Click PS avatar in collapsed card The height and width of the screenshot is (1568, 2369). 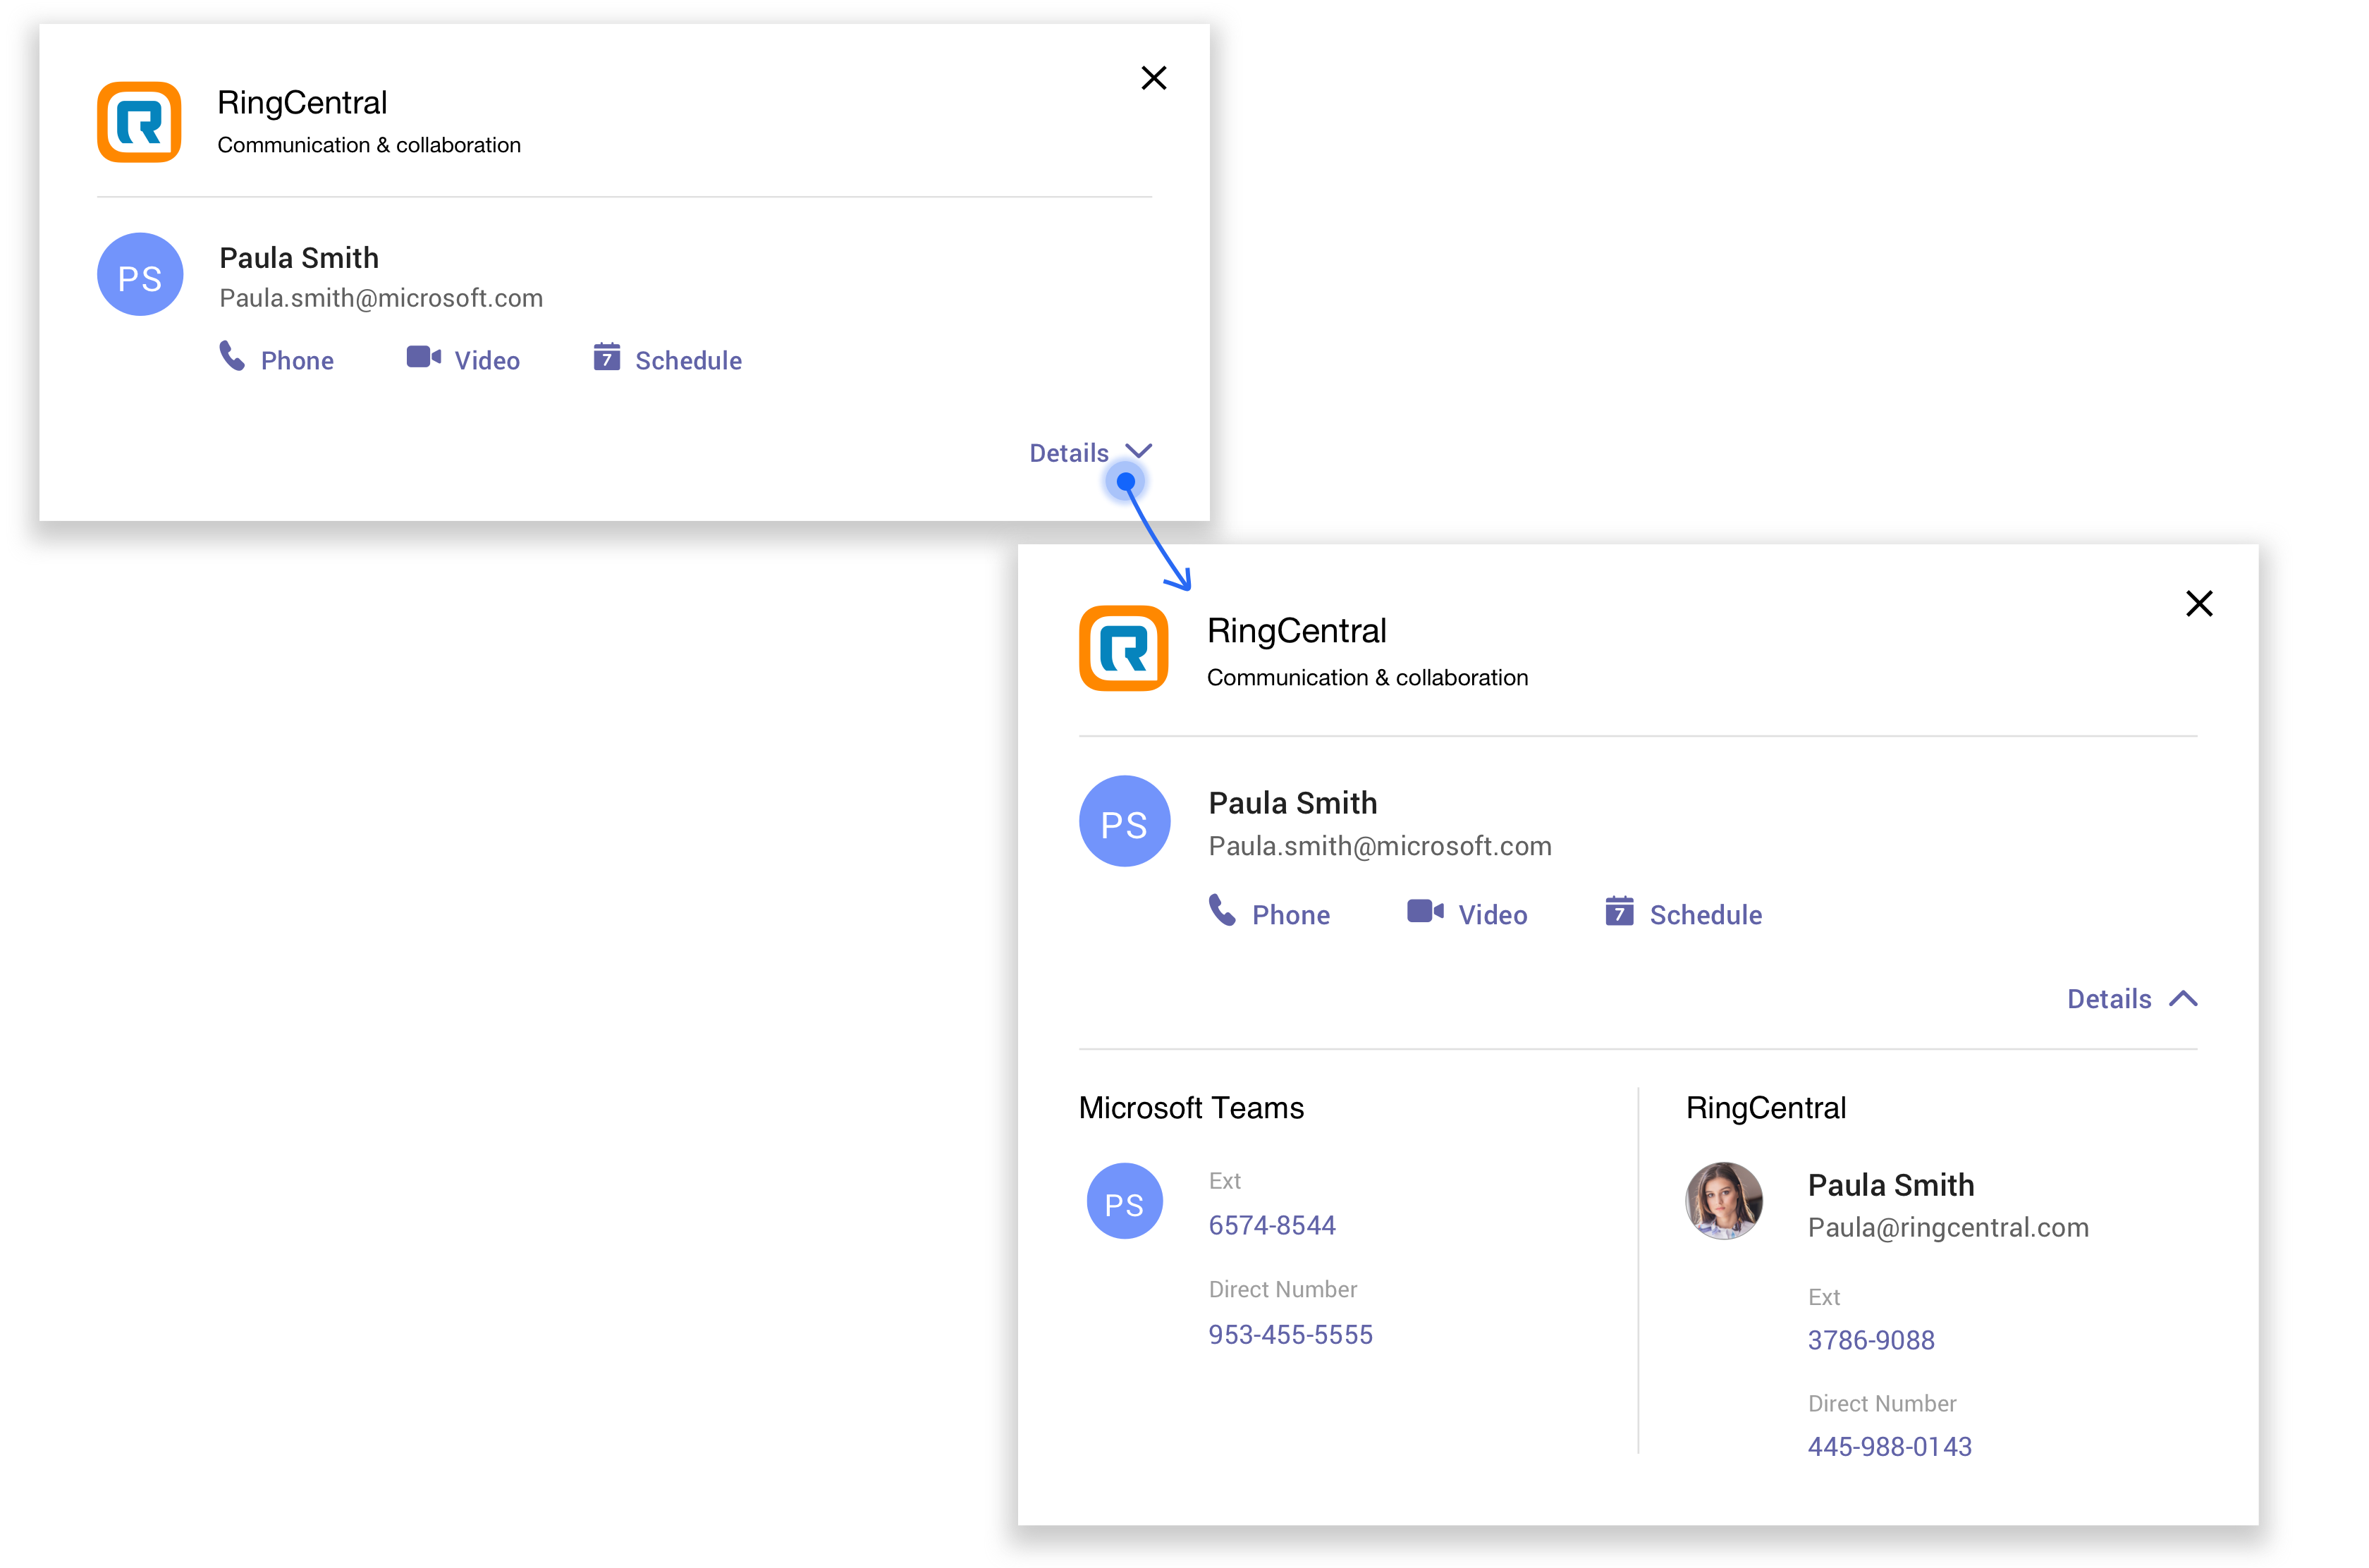tap(140, 275)
